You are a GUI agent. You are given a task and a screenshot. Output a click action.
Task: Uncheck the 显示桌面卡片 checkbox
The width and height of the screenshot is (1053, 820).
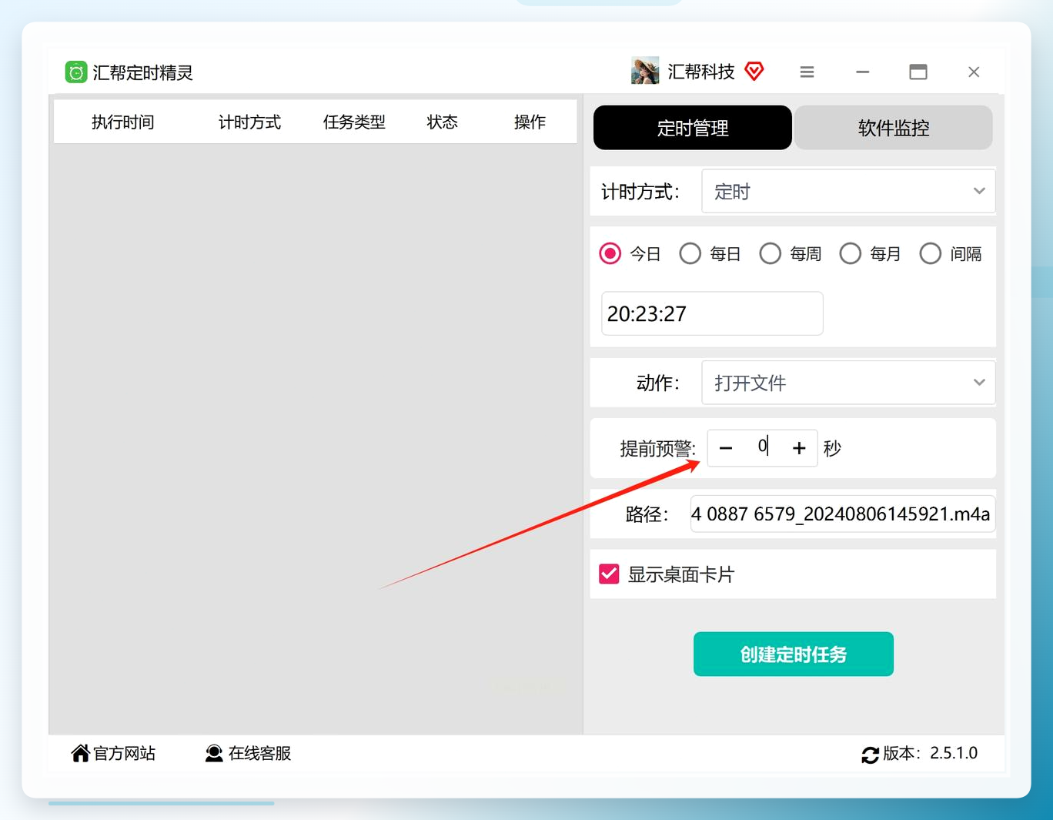click(609, 574)
